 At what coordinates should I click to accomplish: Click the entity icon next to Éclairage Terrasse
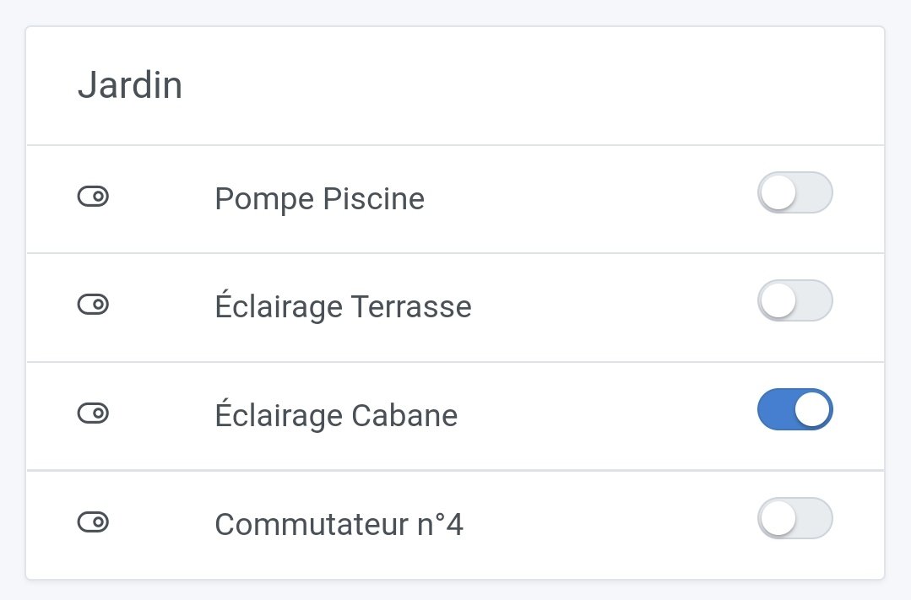pyautogui.click(x=94, y=305)
